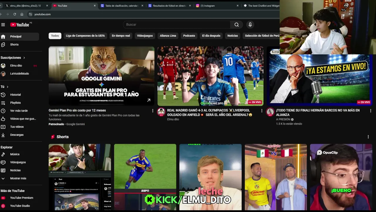Viewport: 376px width, 212px height.
Task: Open options menu for Real Madrid video
Action: tap(262, 111)
